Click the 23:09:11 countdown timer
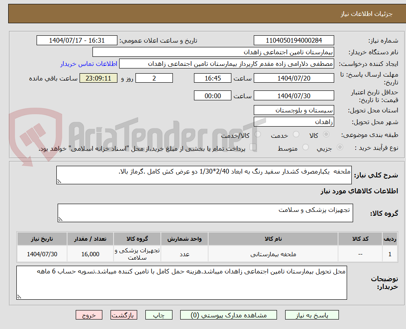Image resolution: width=406 pixels, height=329 pixels. [x=98, y=78]
